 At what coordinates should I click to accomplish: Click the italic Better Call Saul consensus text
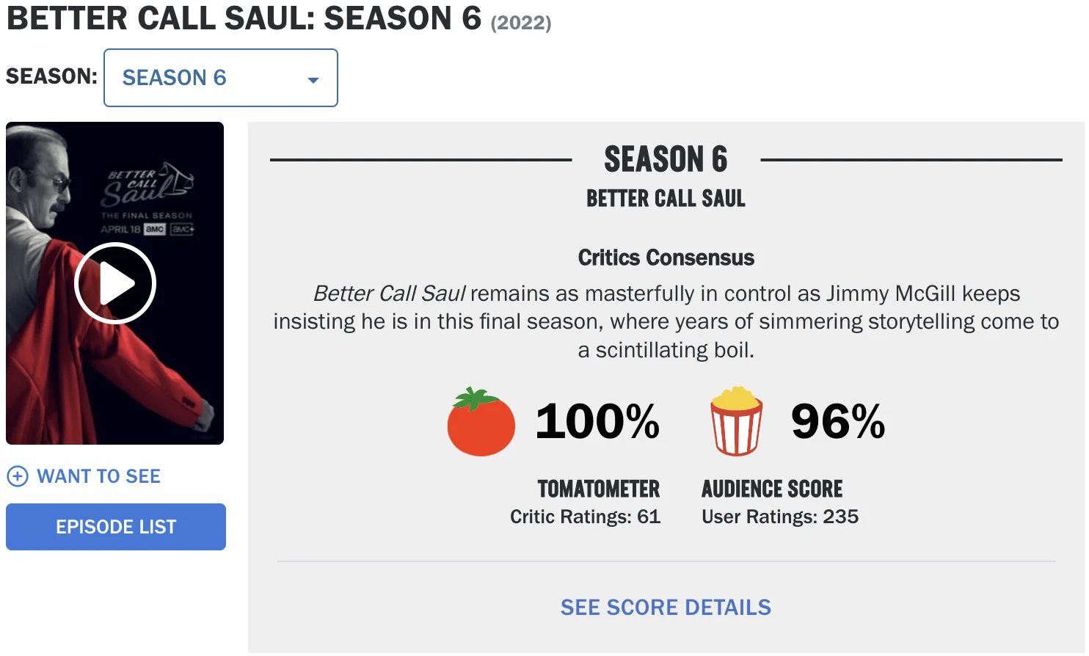tap(389, 294)
